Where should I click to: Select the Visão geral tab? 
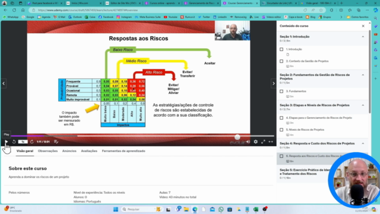click(25, 151)
